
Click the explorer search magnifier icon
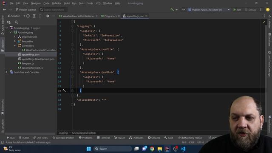click(16, 22)
